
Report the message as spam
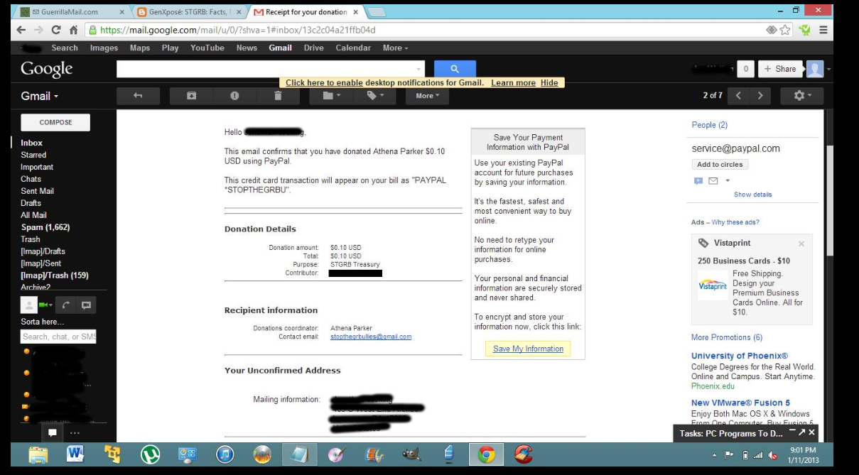234,96
